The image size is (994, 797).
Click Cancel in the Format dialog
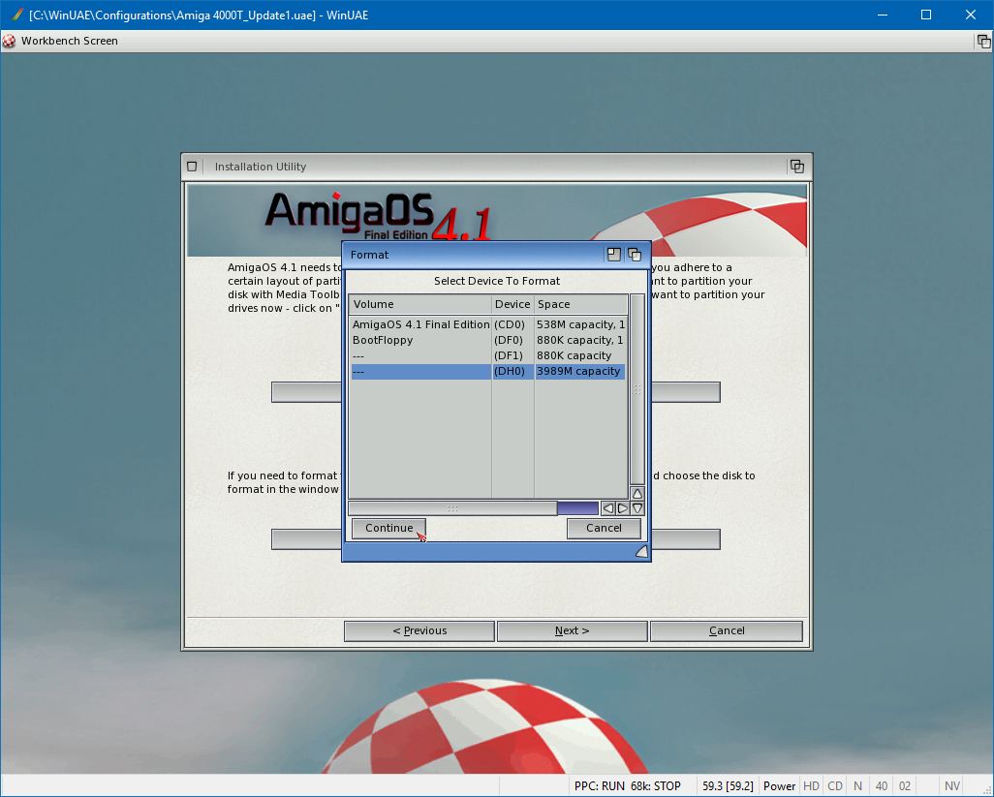pyautogui.click(x=604, y=528)
